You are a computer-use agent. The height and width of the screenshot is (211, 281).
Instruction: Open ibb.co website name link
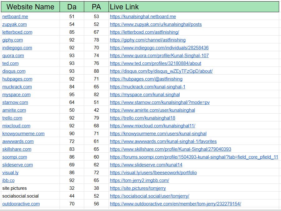pos(8,180)
